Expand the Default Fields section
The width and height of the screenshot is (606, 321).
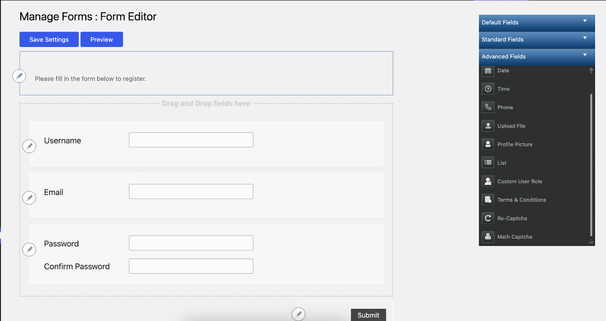point(537,23)
